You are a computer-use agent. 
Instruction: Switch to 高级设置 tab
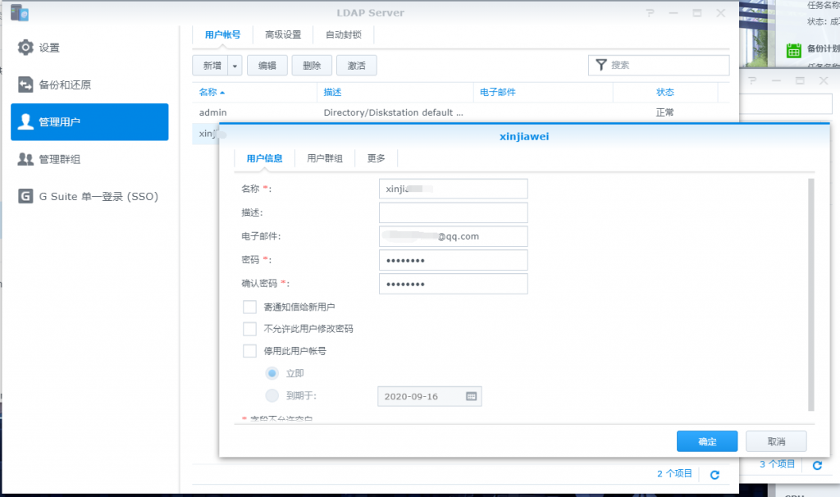click(x=283, y=34)
